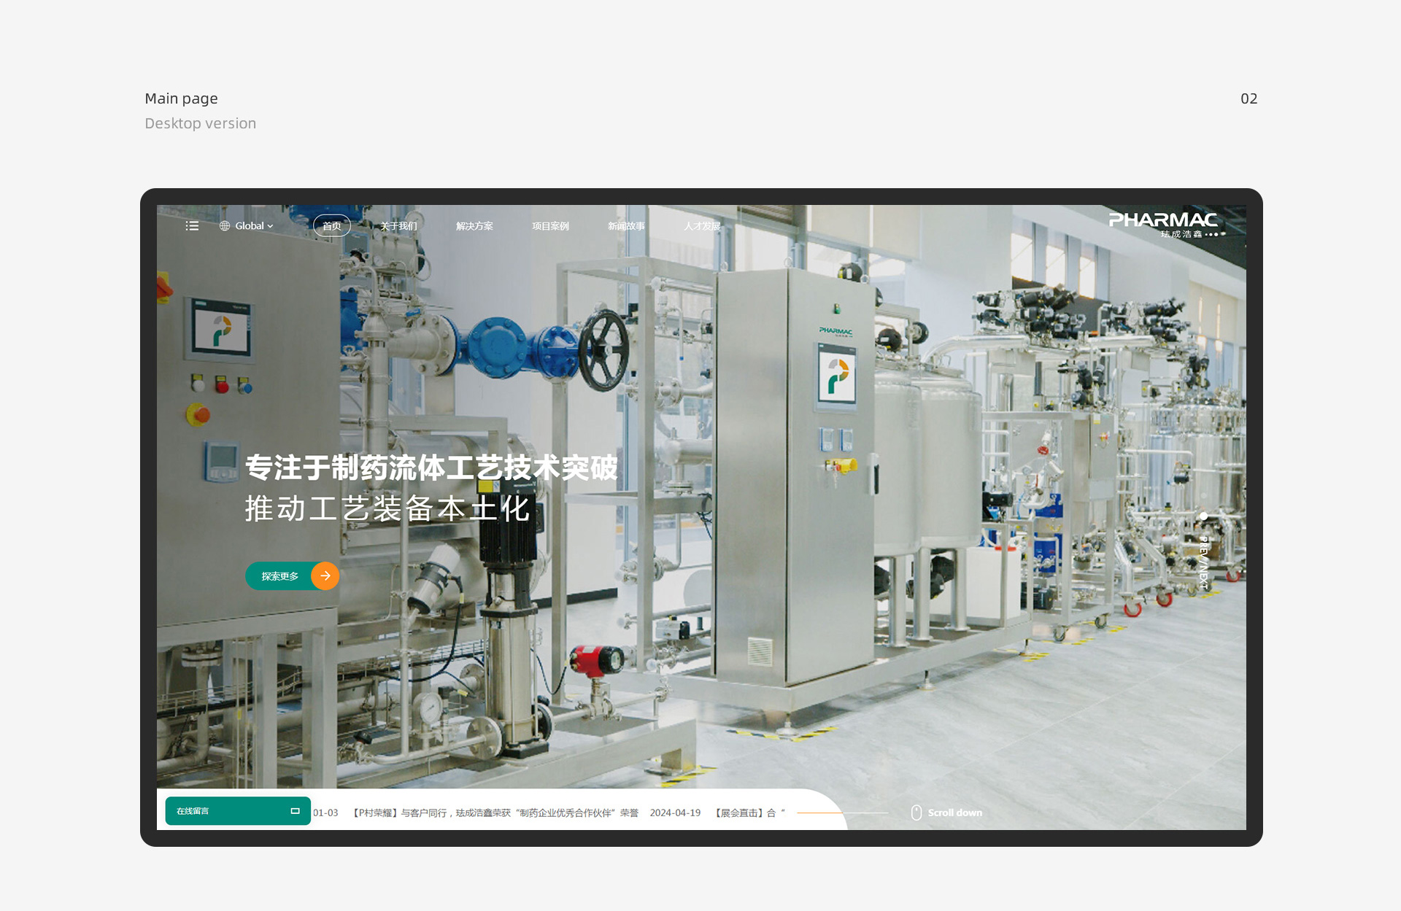The image size is (1401, 911).
Task: Select the 首页 navigation tab
Action: point(332,226)
